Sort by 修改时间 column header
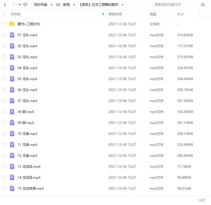The image size is (211, 205). tap(115, 14)
